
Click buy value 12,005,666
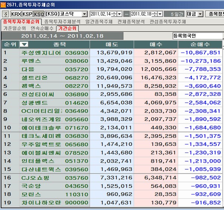(x=159, y=69)
